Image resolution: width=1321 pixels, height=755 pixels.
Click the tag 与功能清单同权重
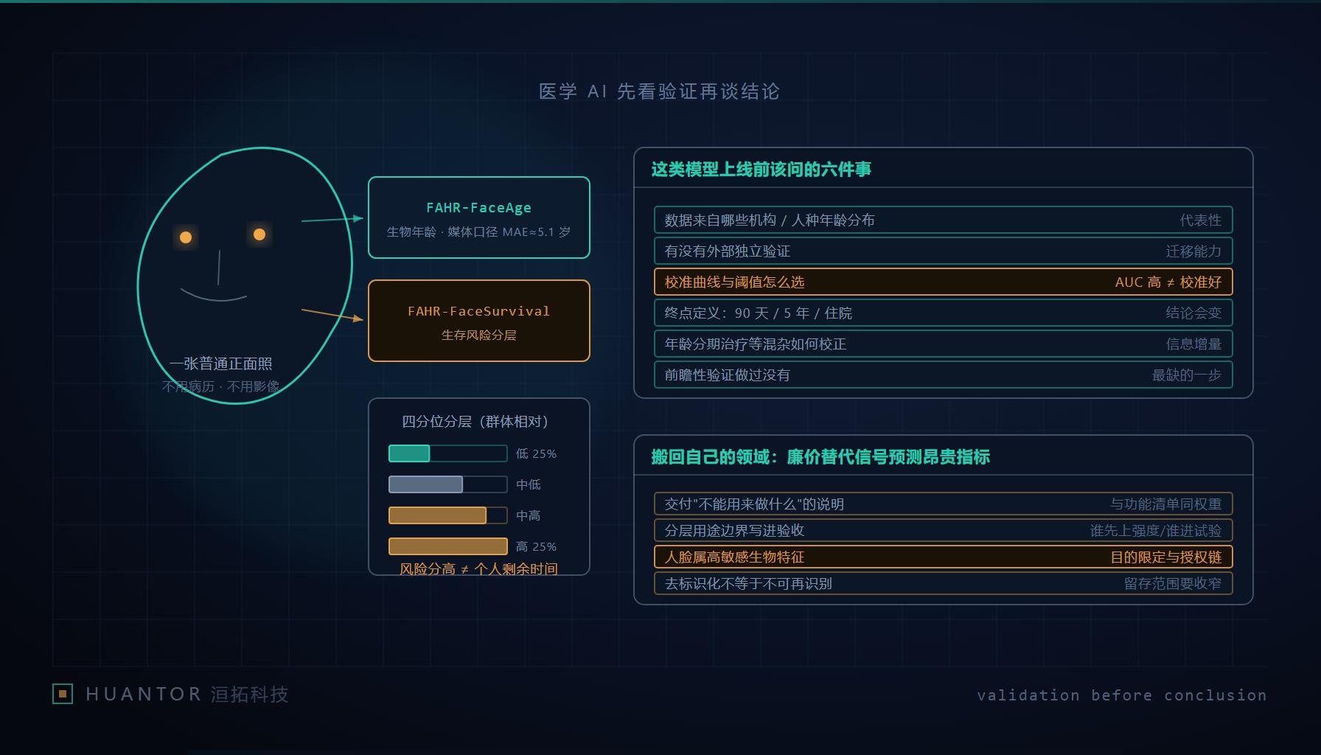1166,504
